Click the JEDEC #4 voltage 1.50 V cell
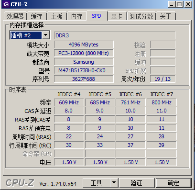Viewport: 195px width, 190px height. [69, 162]
